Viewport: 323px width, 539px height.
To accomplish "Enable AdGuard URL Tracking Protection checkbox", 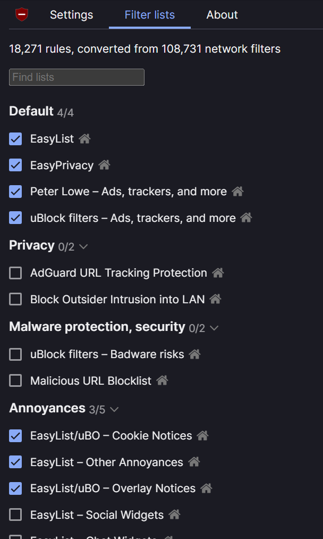I will 15,273.
